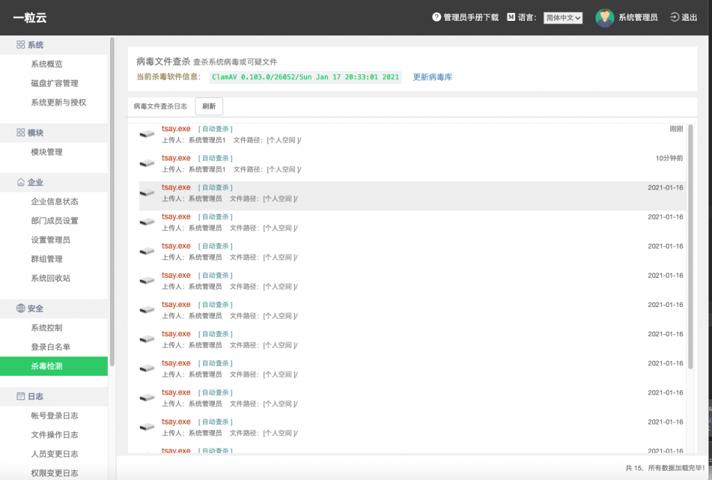Click the 刷新 button
The height and width of the screenshot is (480, 712).
pos(209,106)
